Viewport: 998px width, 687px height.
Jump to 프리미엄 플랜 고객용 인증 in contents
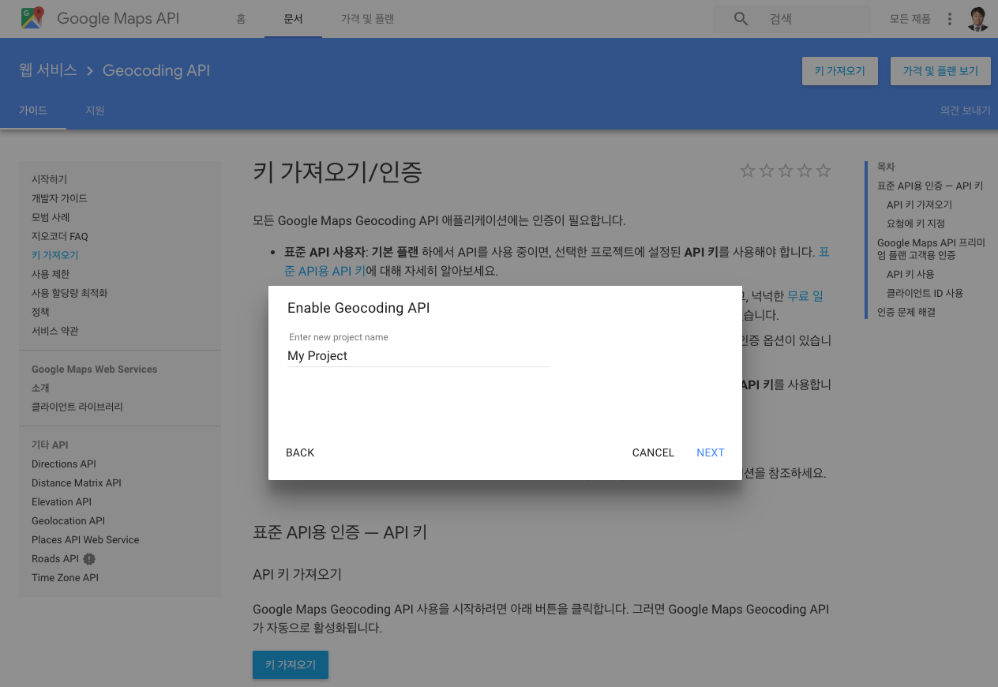click(x=931, y=249)
